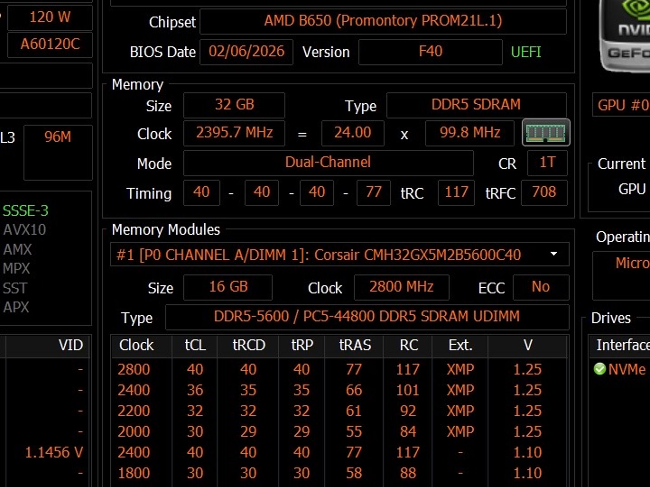
Task: Click the tRC value 117 in the Memory section
Action: point(456,192)
